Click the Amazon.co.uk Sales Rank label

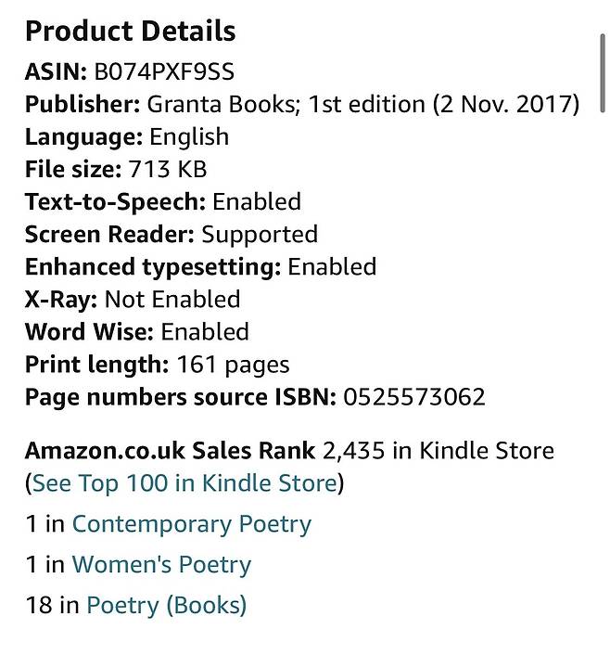pos(170,451)
